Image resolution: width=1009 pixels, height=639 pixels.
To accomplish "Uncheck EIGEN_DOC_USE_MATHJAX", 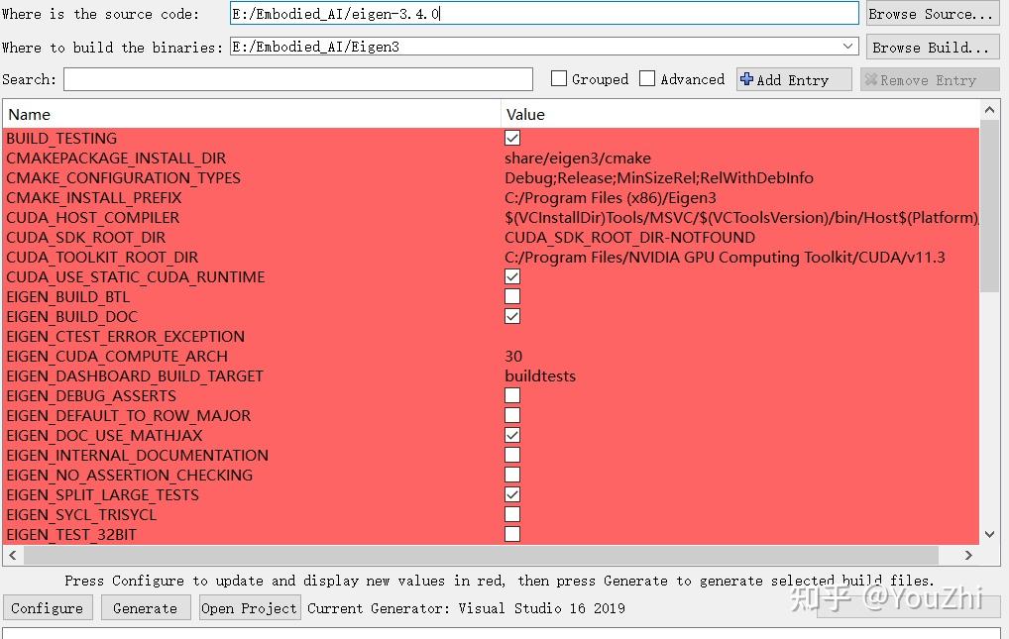I will [512, 435].
